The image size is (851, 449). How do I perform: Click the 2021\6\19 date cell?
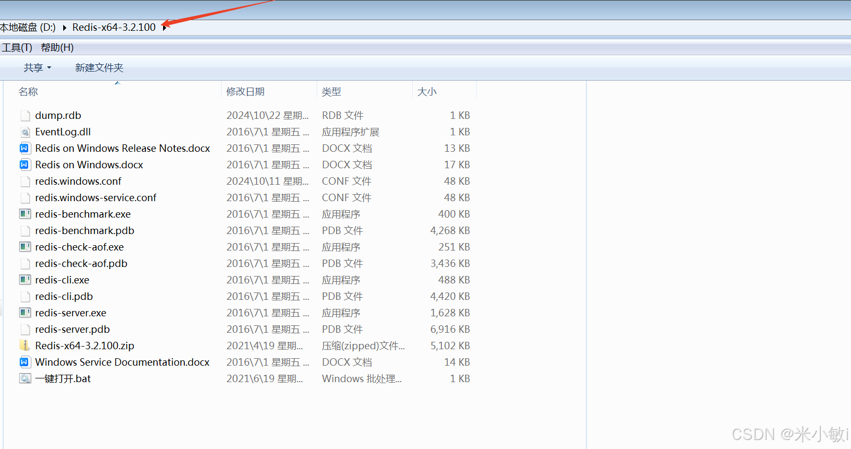pyautogui.click(x=265, y=379)
